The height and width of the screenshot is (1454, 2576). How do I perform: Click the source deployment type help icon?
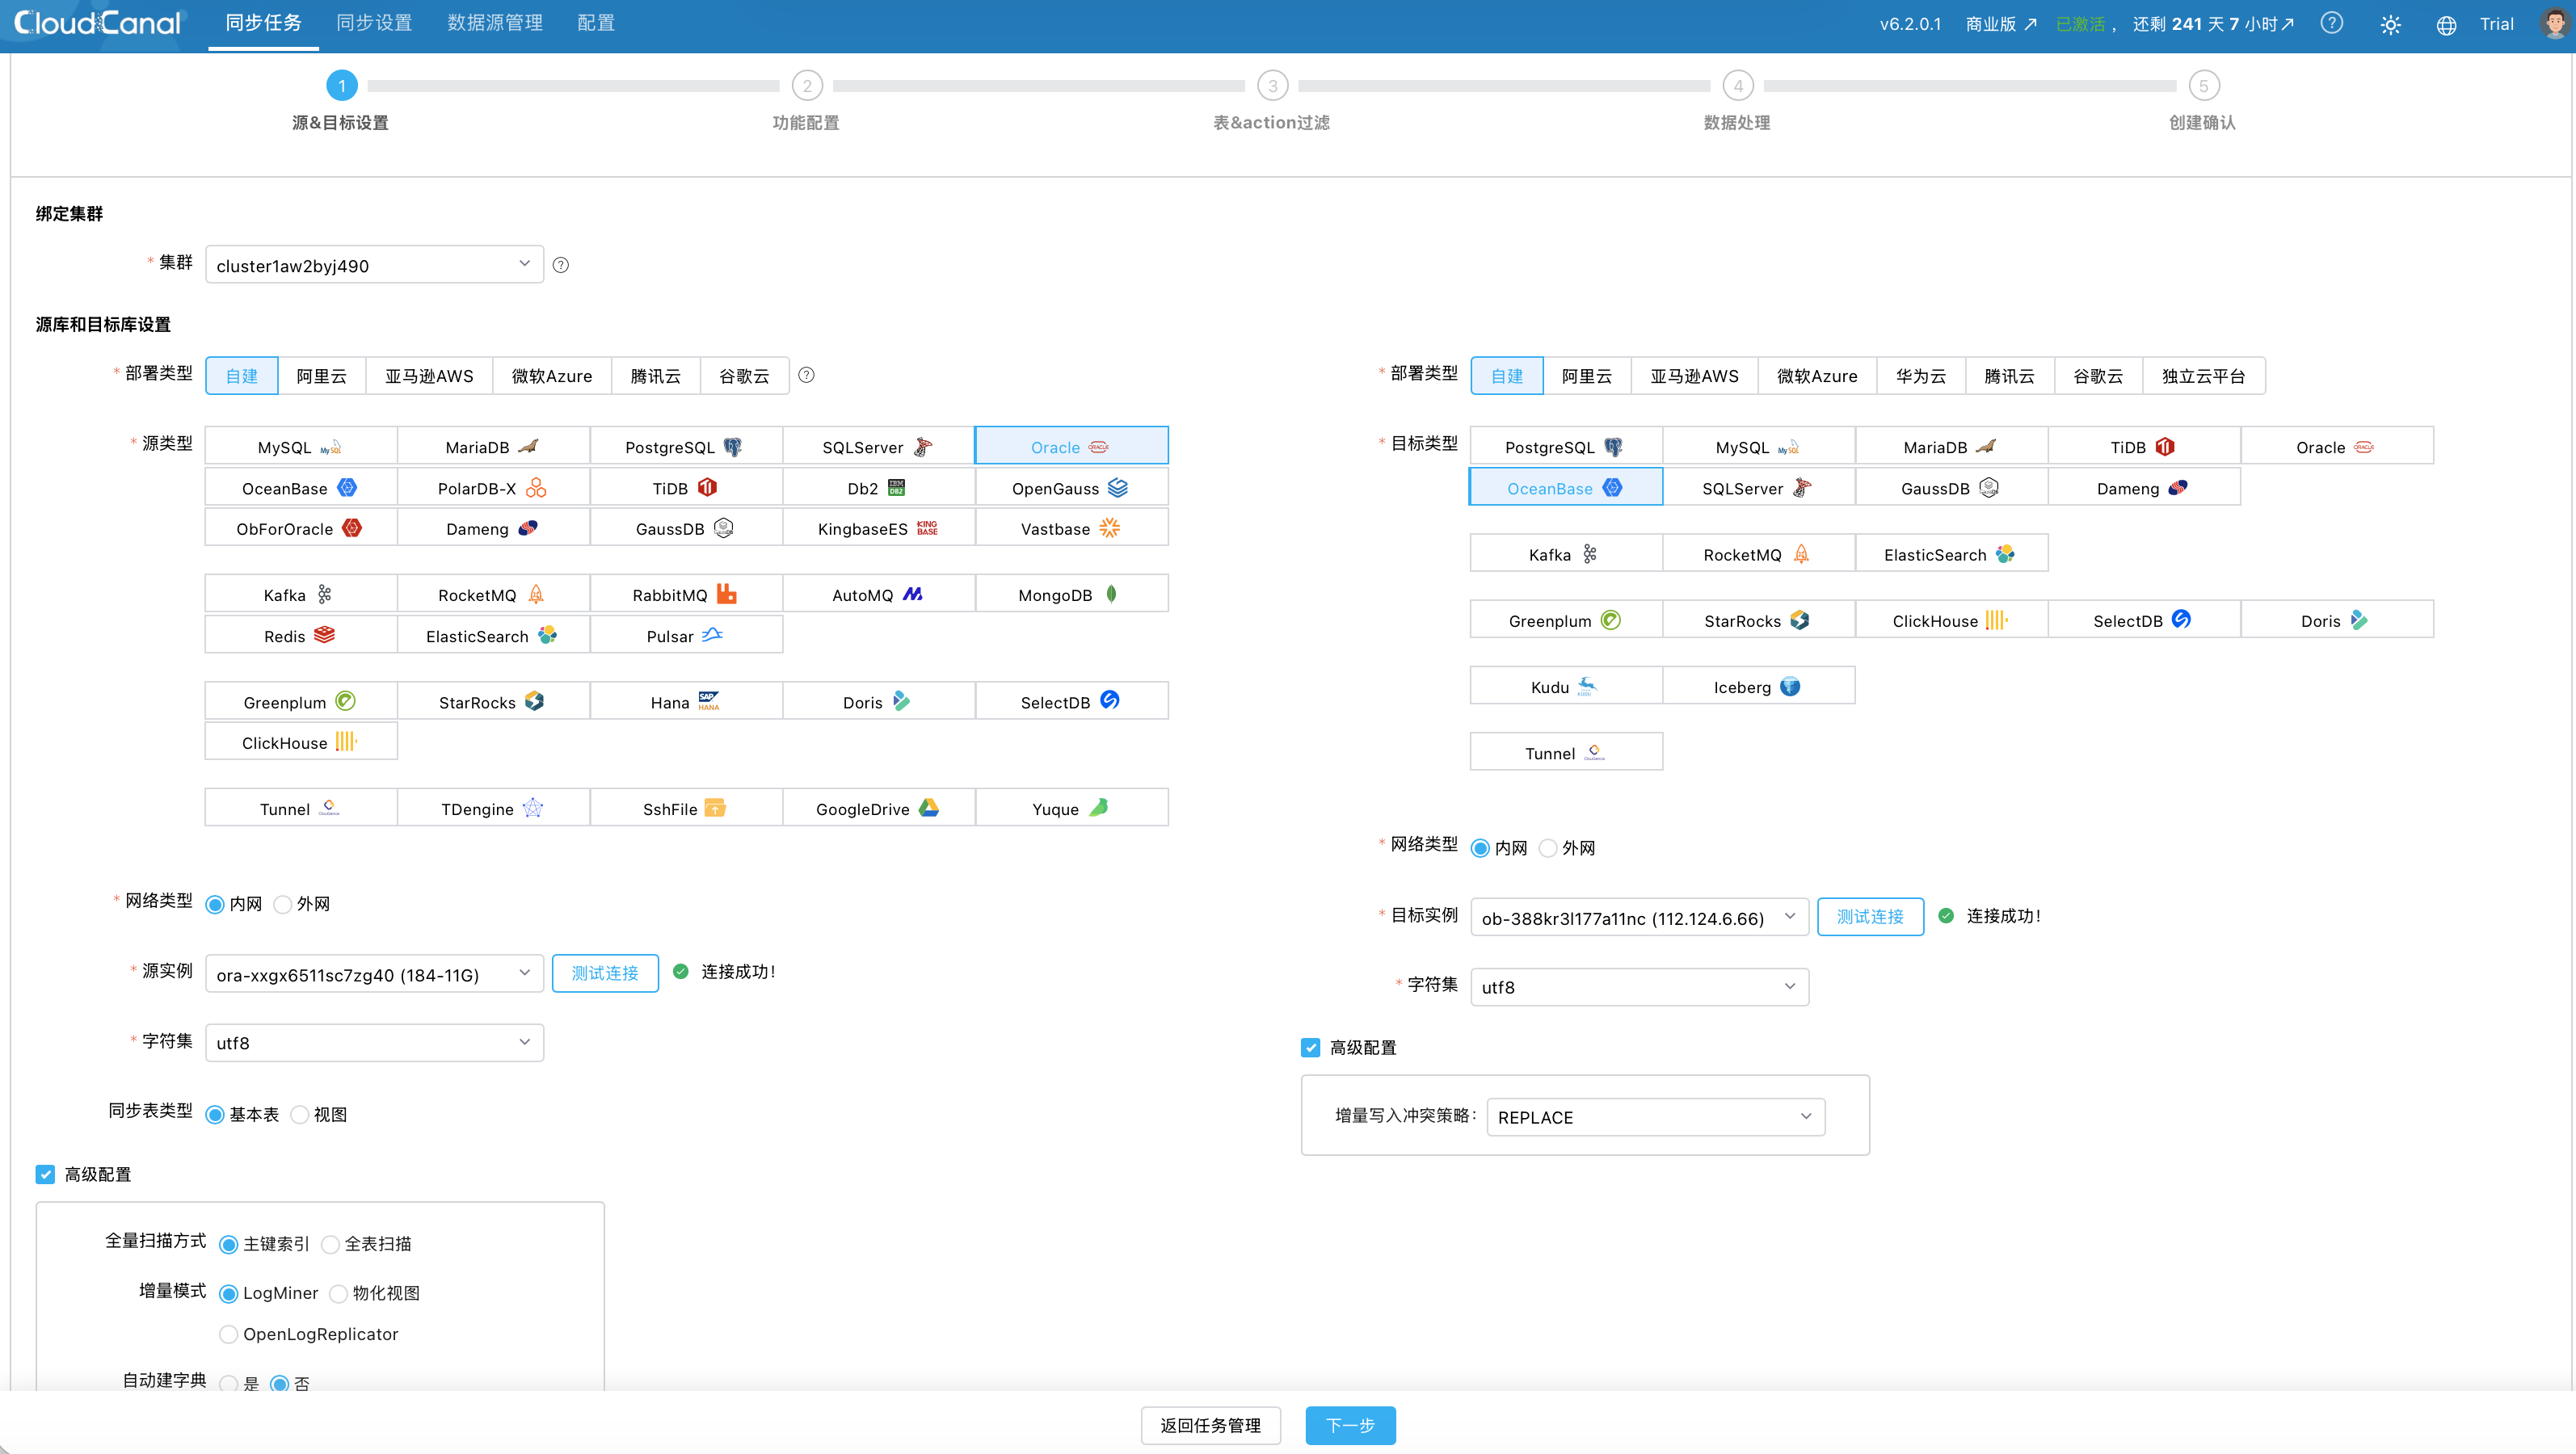pyautogui.click(x=806, y=375)
